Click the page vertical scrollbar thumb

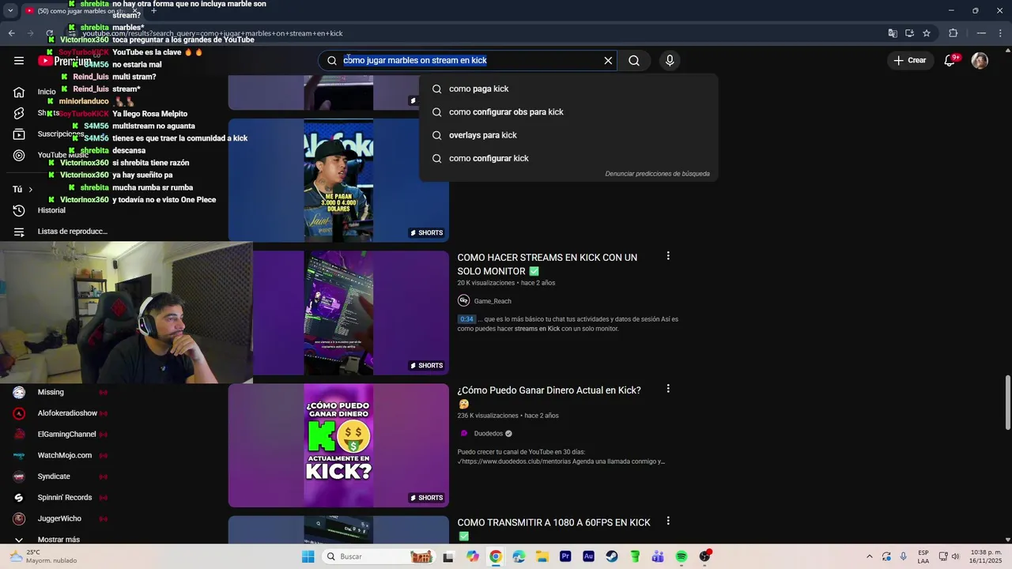[x=1007, y=403]
